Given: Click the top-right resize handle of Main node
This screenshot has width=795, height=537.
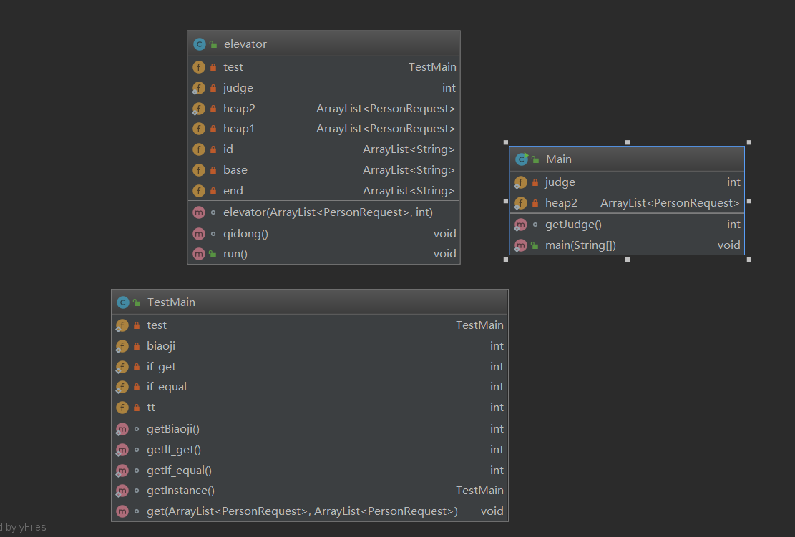Looking at the screenshot, I should (748, 142).
